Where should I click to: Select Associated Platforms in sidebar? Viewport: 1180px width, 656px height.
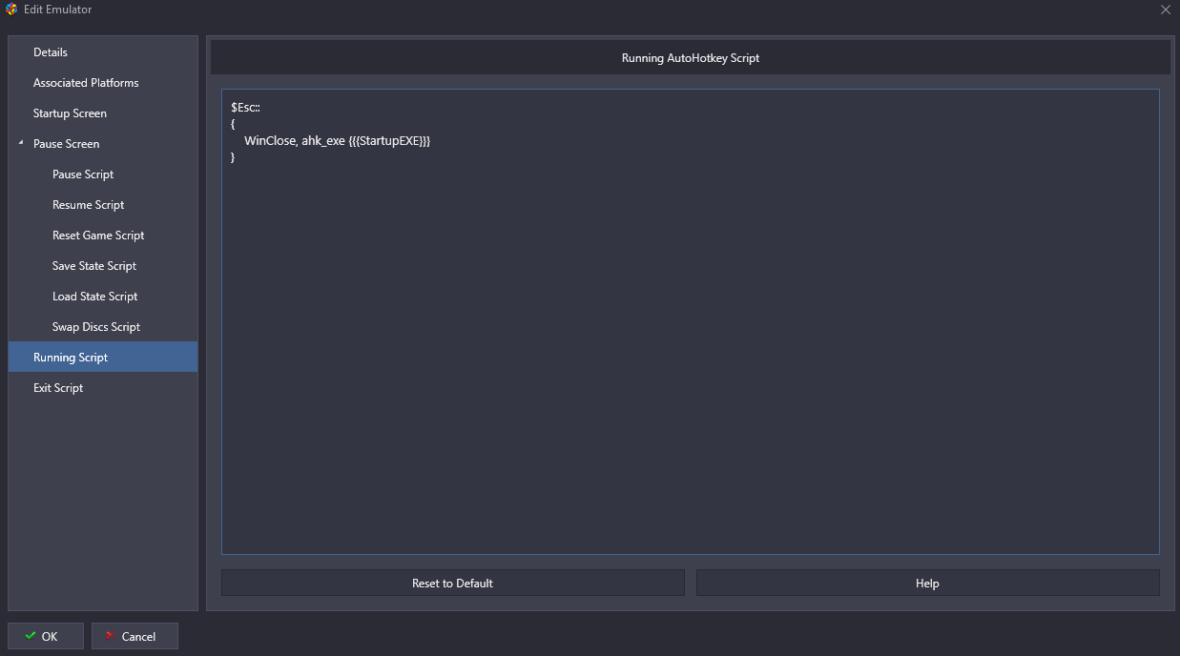(x=103, y=83)
